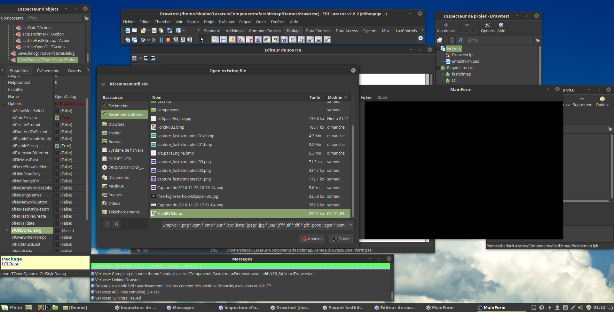Clear the project inspector filter with broom icon

(x=538, y=40)
